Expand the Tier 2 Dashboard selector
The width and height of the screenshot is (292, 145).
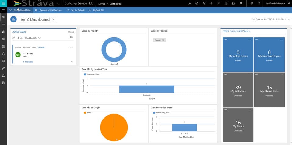tap(54, 19)
